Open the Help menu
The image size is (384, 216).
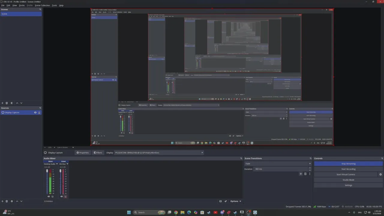pyautogui.click(x=61, y=5)
